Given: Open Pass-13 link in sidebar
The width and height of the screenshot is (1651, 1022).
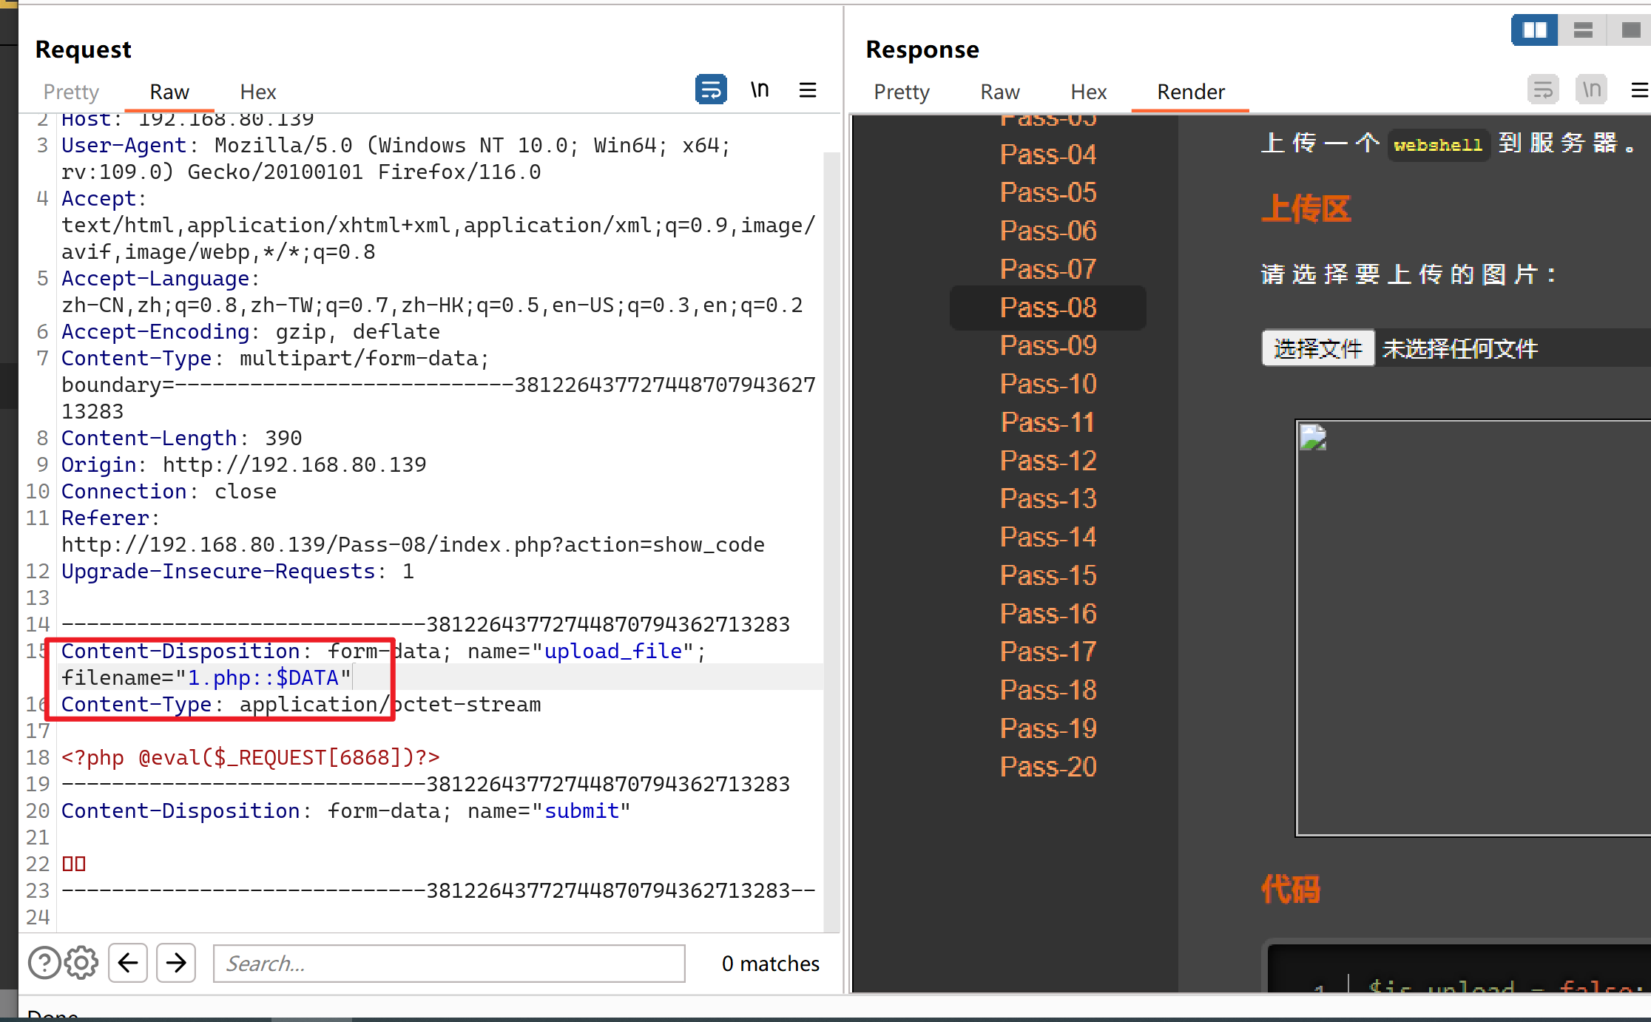Looking at the screenshot, I should point(1048,498).
